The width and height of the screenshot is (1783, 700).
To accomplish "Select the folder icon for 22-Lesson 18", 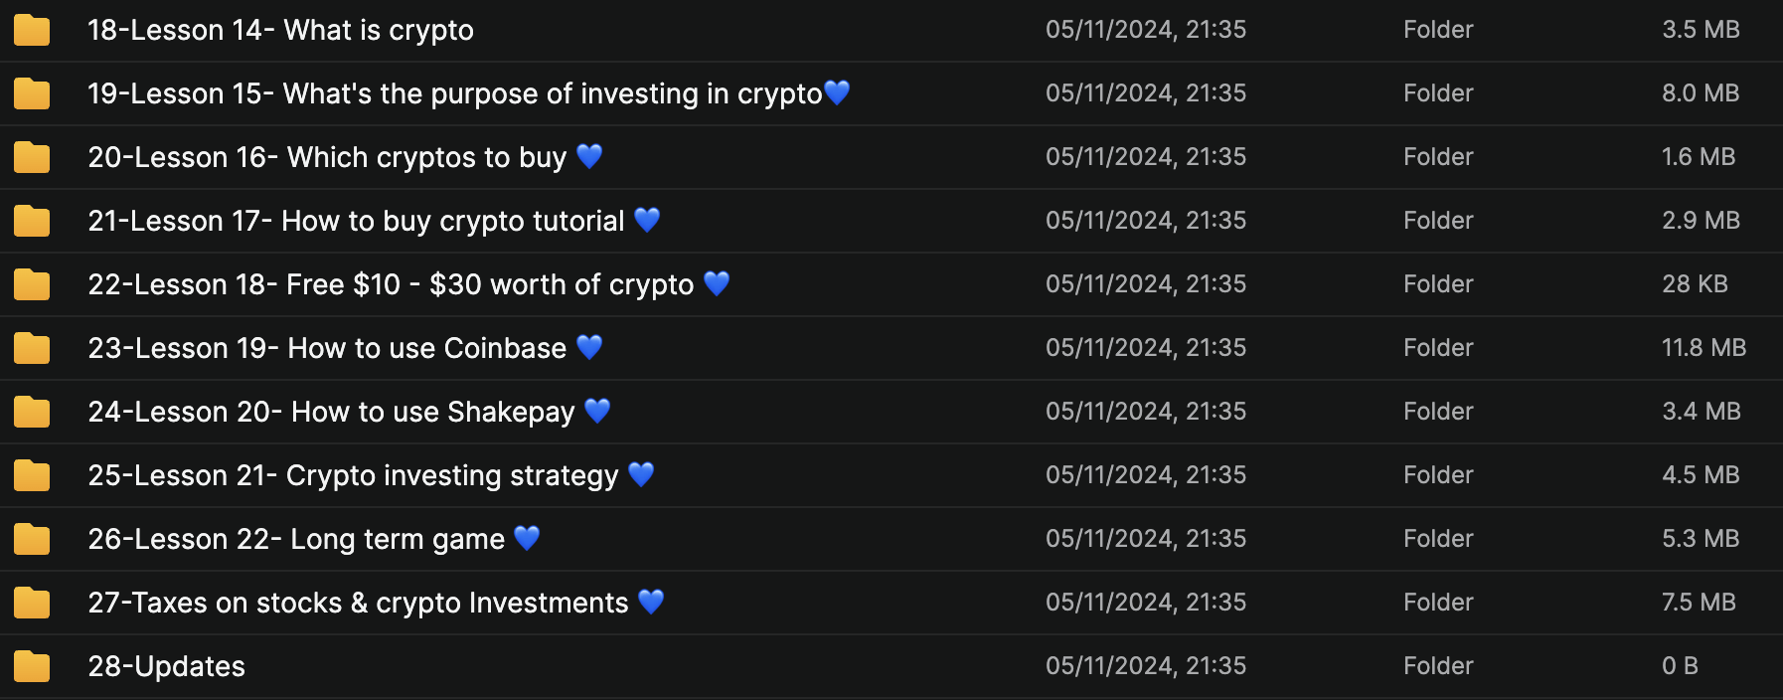I will click(x=32, y=284).
